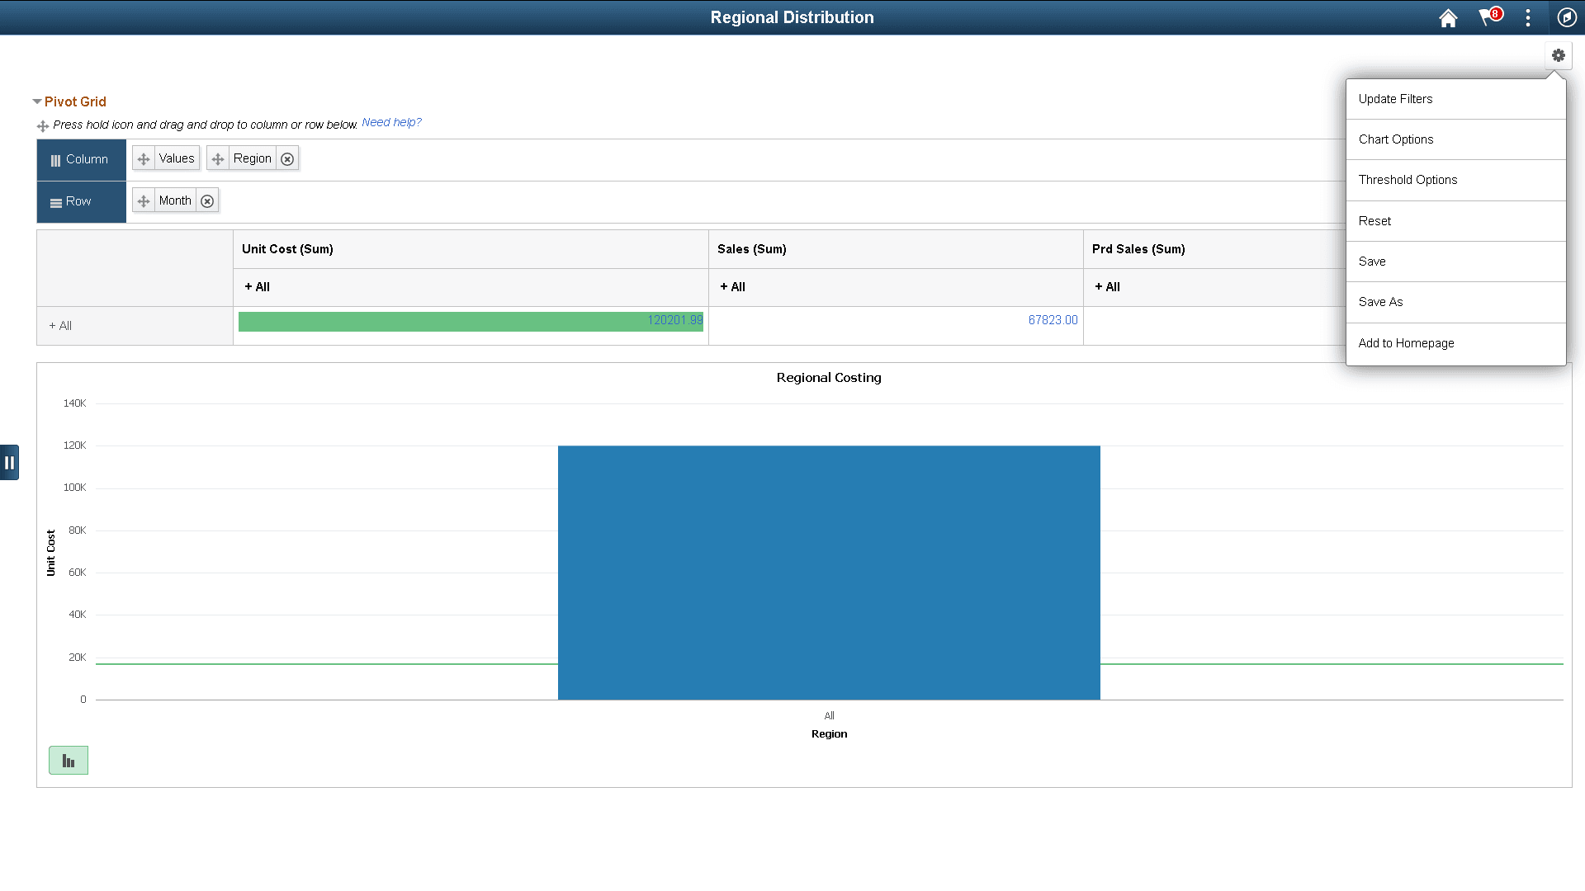Click the Region field drag handle icon
The width and height of the screenshot is (1585, 891).
click(217, 158)
